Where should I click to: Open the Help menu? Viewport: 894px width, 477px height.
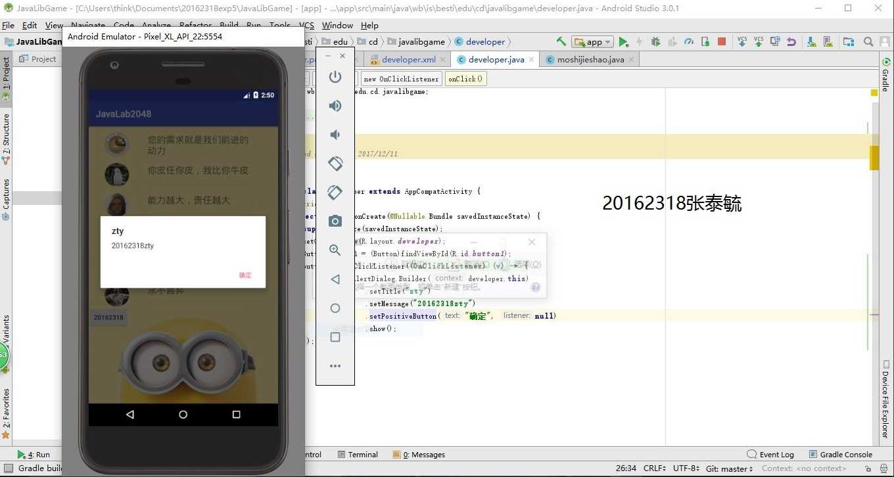pyautogui.click(x=369, y=25)
